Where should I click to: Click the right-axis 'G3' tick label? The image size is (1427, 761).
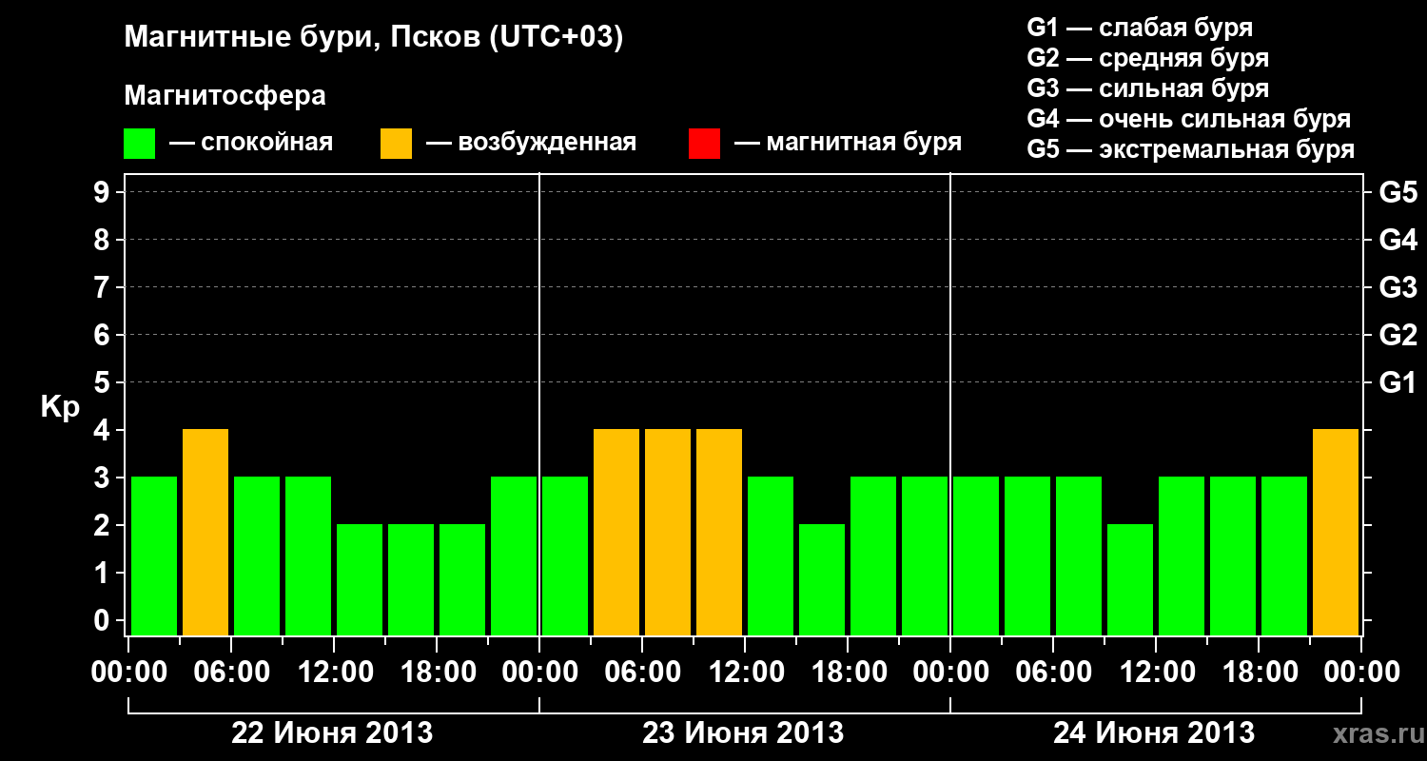(x=1398, y=287)
